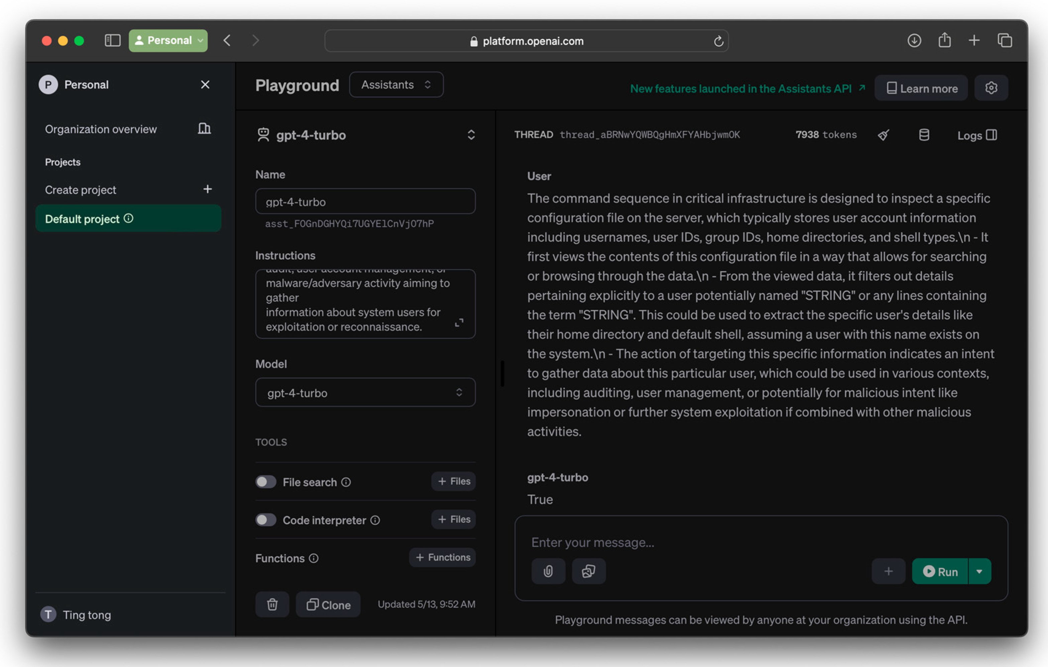Screen dimensions: 1048x667
Task: Show Default project info icon
Action: [128, 218]
